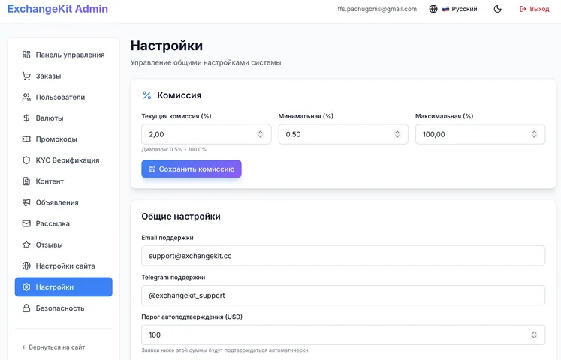Viewport: 561px width, 360px height.
Task: Click the lock icon beside Безопасность
Action: pos(26,307)
